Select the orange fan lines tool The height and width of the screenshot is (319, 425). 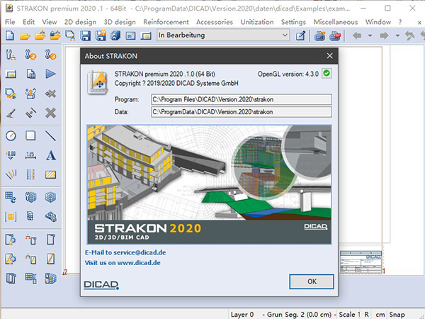[11, 174]
